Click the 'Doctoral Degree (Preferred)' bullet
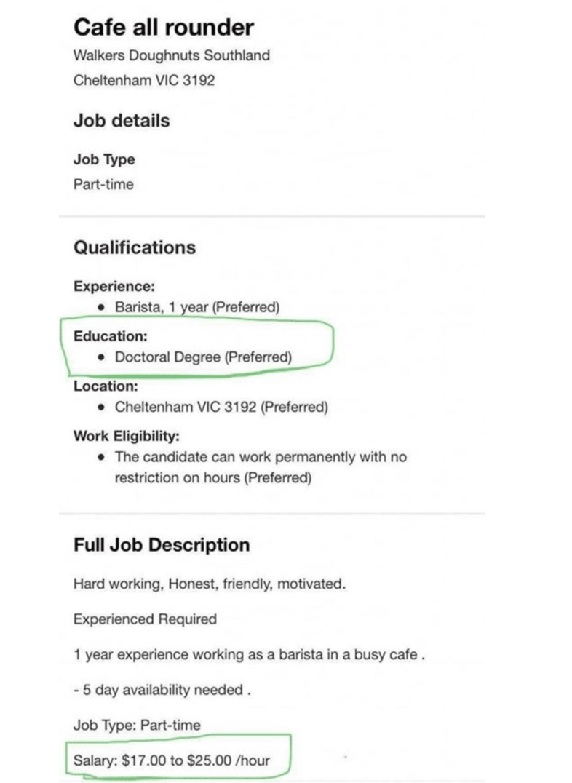Viewport: 572px width, 783px height. pyautogui.click(x=203, y=357)
